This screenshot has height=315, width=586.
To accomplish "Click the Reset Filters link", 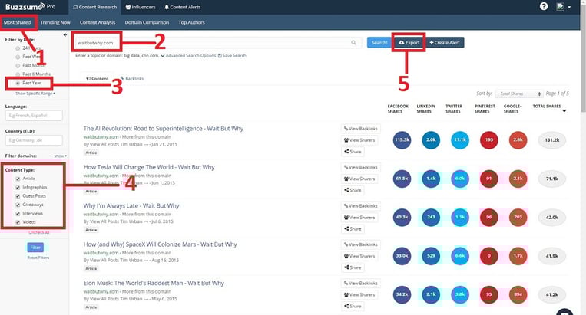I will click(x=38, y=258).
